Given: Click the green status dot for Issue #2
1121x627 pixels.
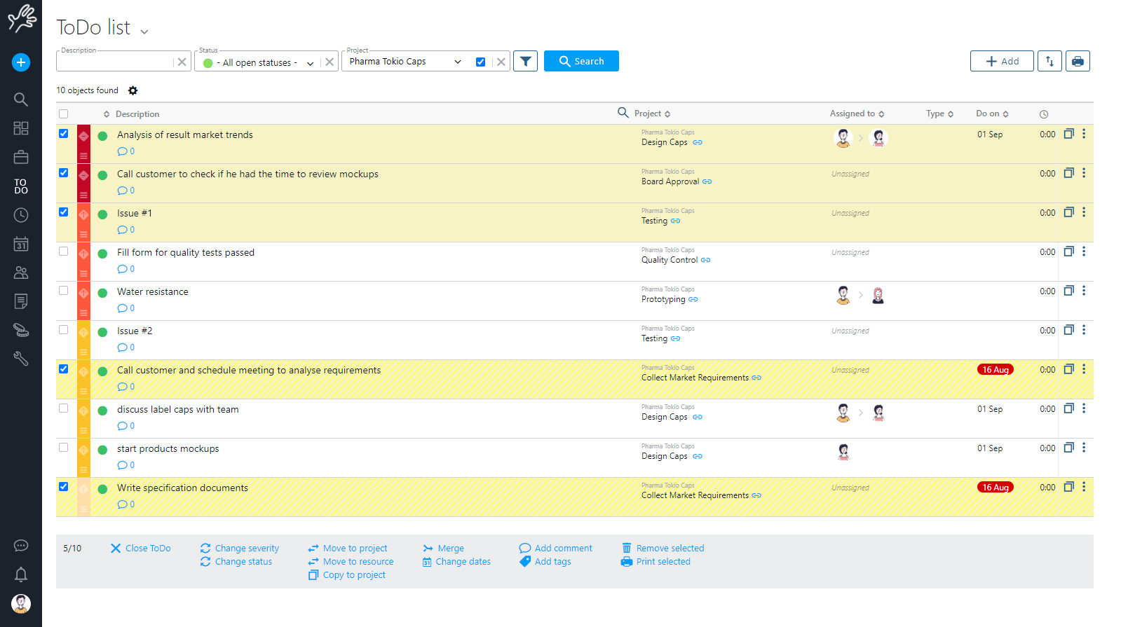Looking at the screenshot, I should click(102, 333).
